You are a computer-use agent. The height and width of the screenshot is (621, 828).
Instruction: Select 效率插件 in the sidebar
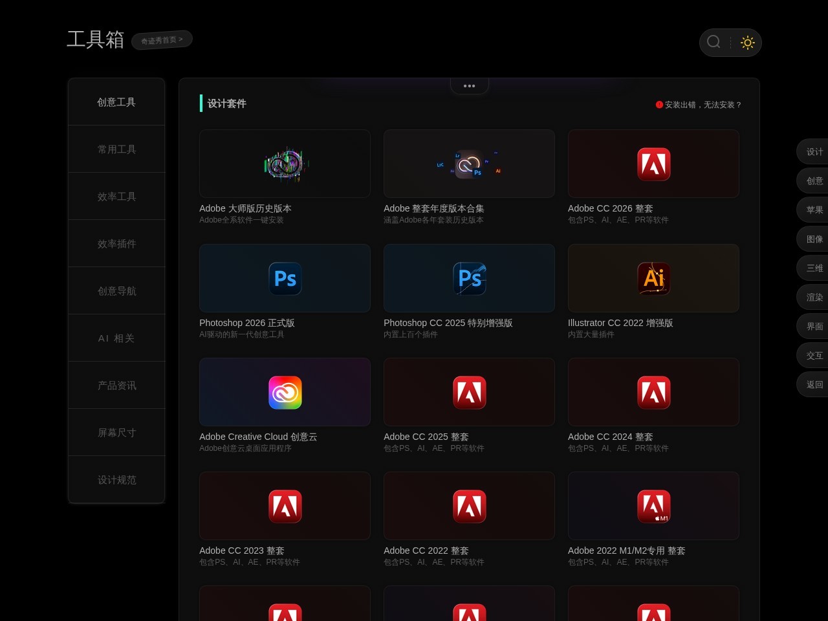[x=116, y=244]
